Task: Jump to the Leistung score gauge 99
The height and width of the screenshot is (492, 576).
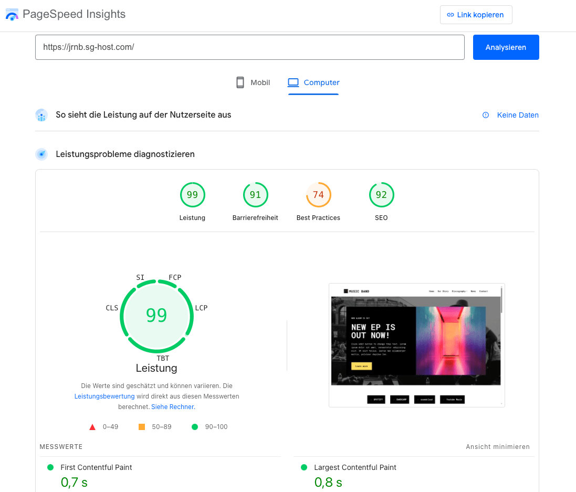Action: pos(192,195)
